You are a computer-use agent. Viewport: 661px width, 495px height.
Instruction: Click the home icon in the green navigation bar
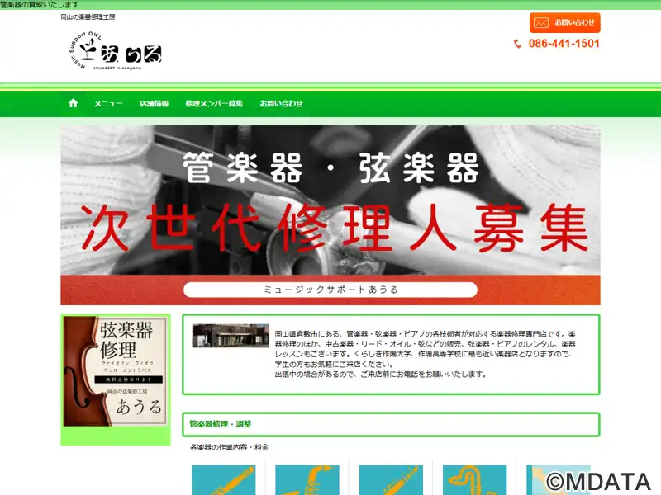tap(73, 103)
